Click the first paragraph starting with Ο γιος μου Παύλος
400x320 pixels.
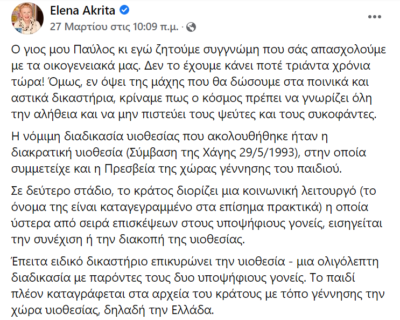pos(199,82)
